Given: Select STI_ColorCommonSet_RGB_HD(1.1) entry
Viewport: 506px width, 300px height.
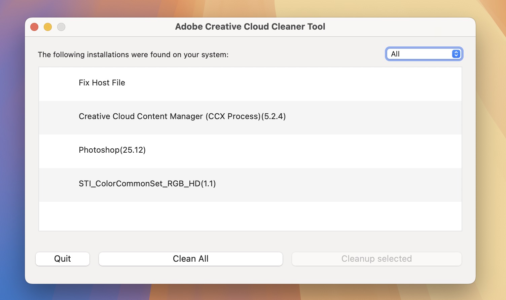Looking at the screenshot, I should click(x=250, y=185).
